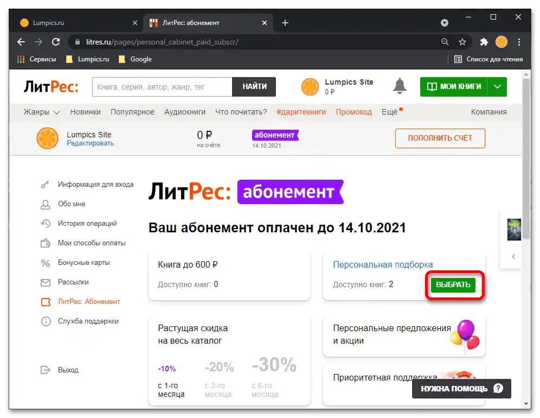
Task: Click the ПОПОЛНИТЬ СЧЁТ button
Action: 440,138
